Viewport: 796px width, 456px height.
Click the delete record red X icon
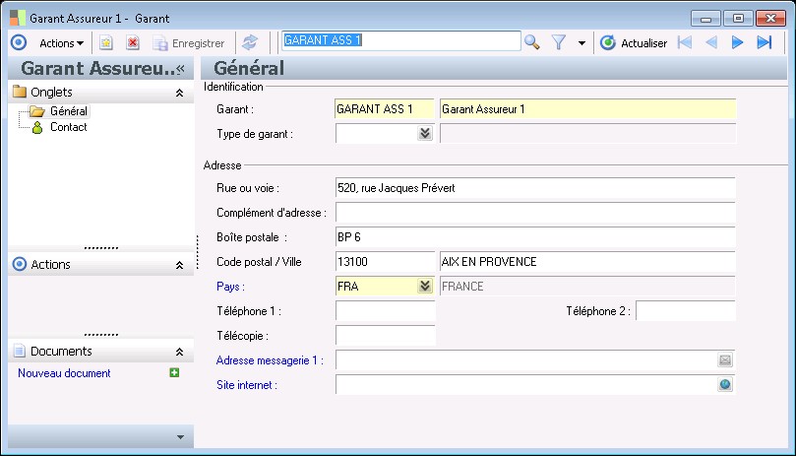pos(133,42)
